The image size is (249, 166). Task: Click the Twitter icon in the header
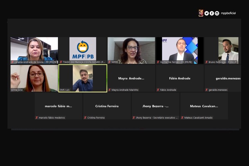(x=206, y=13)
